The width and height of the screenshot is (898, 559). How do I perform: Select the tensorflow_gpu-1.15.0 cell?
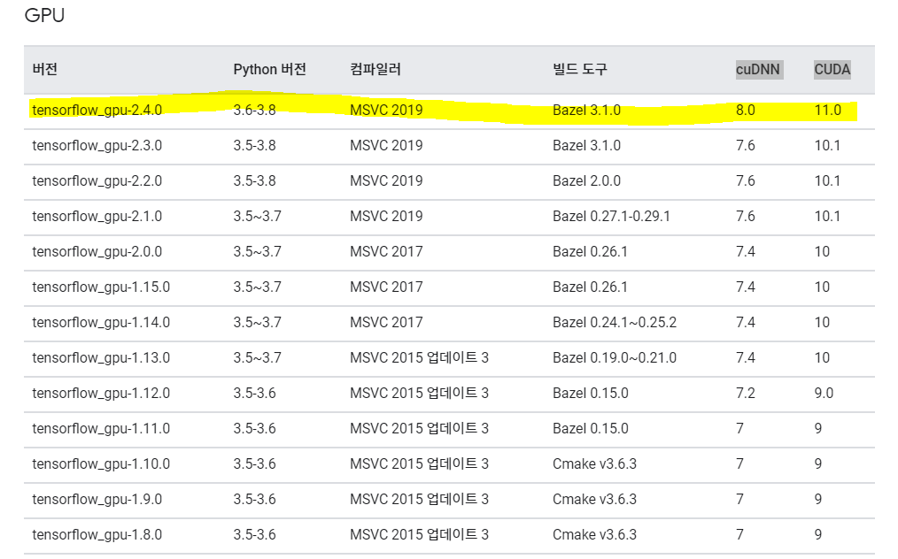(101, 287)
